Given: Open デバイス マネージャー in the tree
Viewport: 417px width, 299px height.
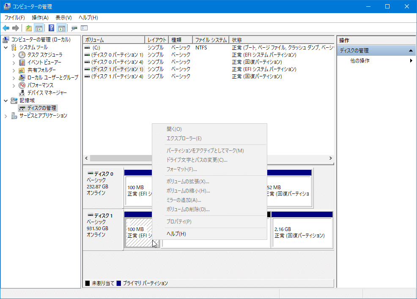Looking at the screenshot, I should [x=47, y=92].
